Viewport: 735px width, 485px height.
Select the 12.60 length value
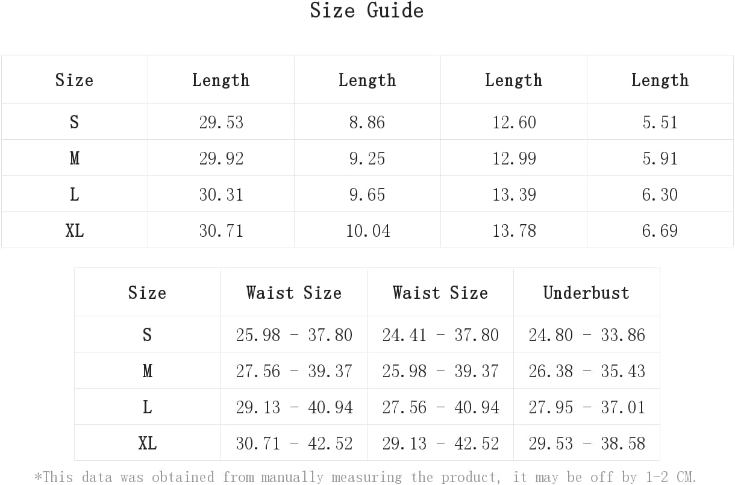[x=514, y=122]
